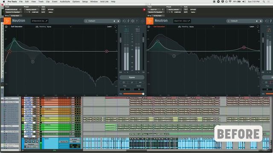
Task: Select the pink high-frequency node in right EQ
Action: coord(244,47)
